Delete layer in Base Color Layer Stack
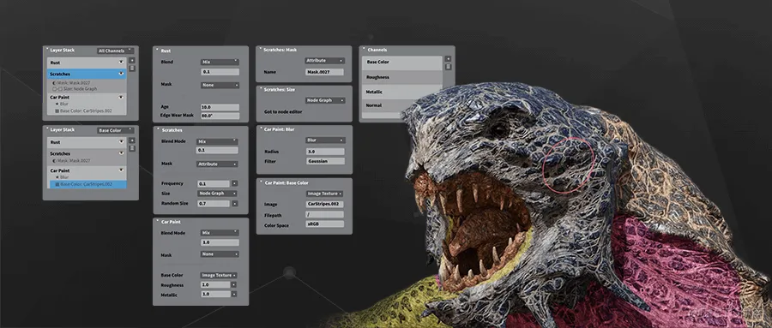Viewport: 772px width, 328px height. [132, 148]
